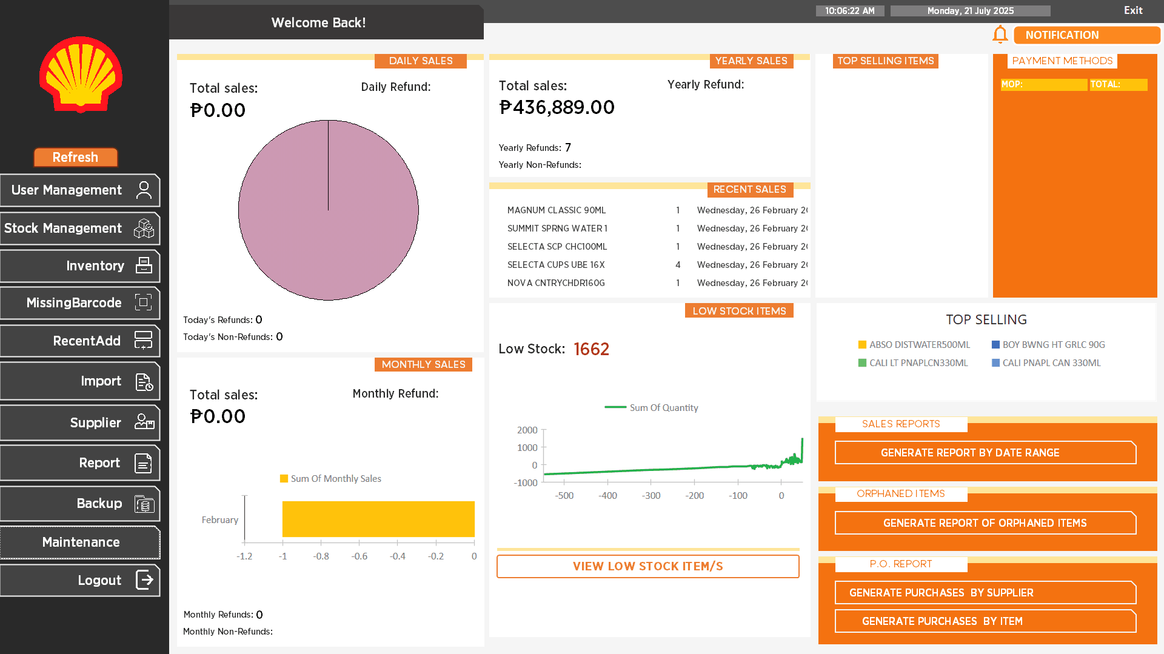Select SUMMIT SPRNG WATER 1 row
Screen dimensions: 1164x654
click(x=657, y=229)
